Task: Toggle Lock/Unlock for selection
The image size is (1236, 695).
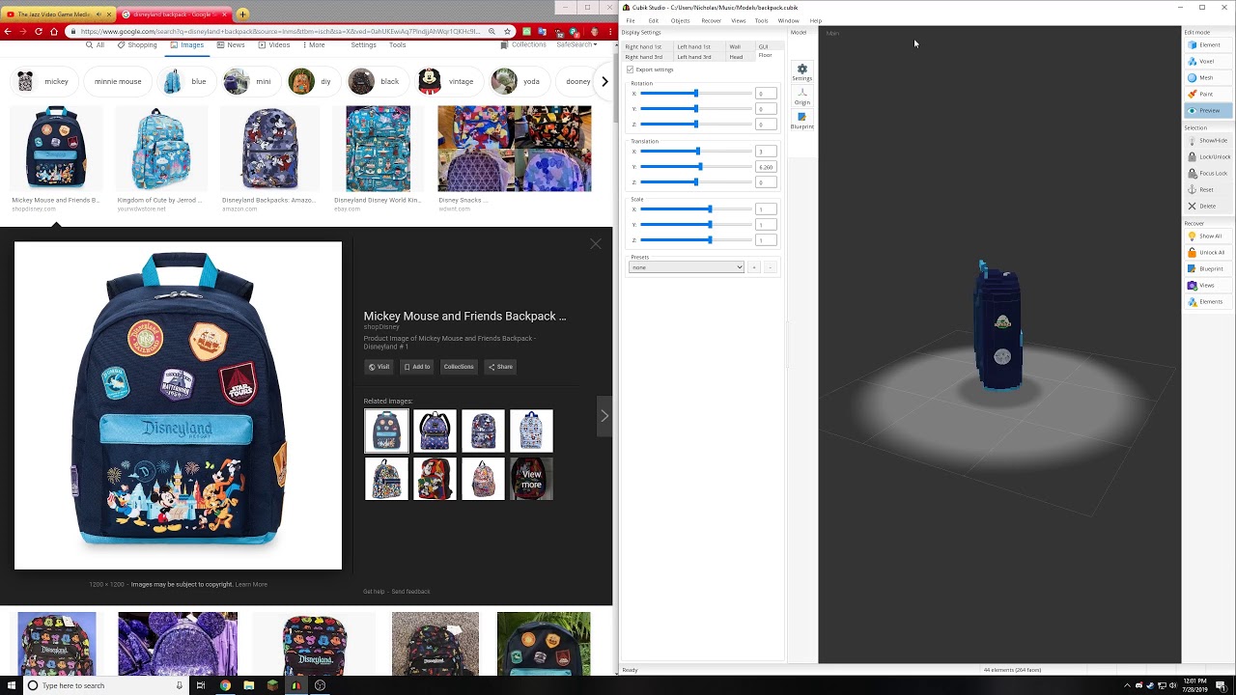Action: coord(1208,157)
